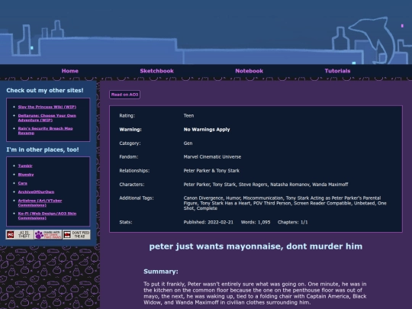Open Rain's Security Breach Map Revamp link
Image resolution: width=412 pixels, height=309 pixels.
[45, 130]
